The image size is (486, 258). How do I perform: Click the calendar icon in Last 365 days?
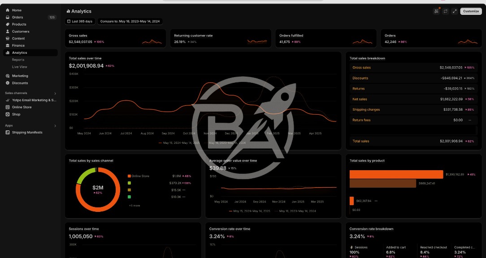point(69,21)
